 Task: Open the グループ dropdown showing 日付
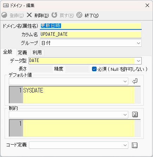[91, 43]
